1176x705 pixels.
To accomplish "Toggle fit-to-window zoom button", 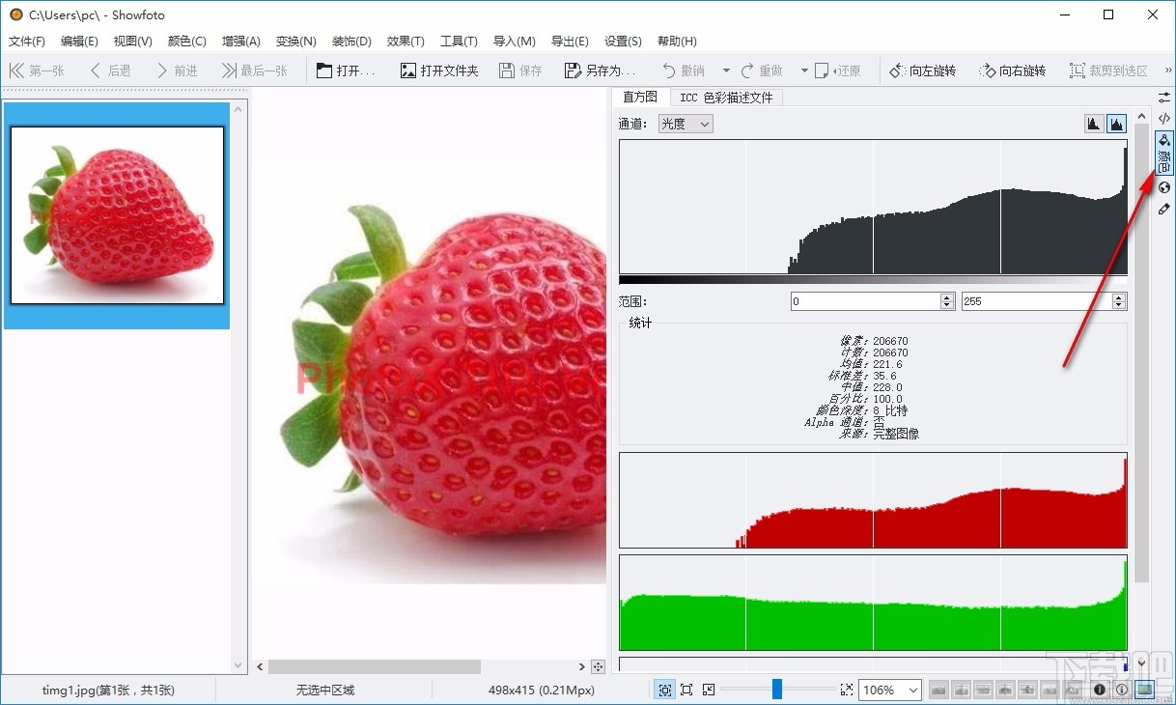I will tap(665, 690).
